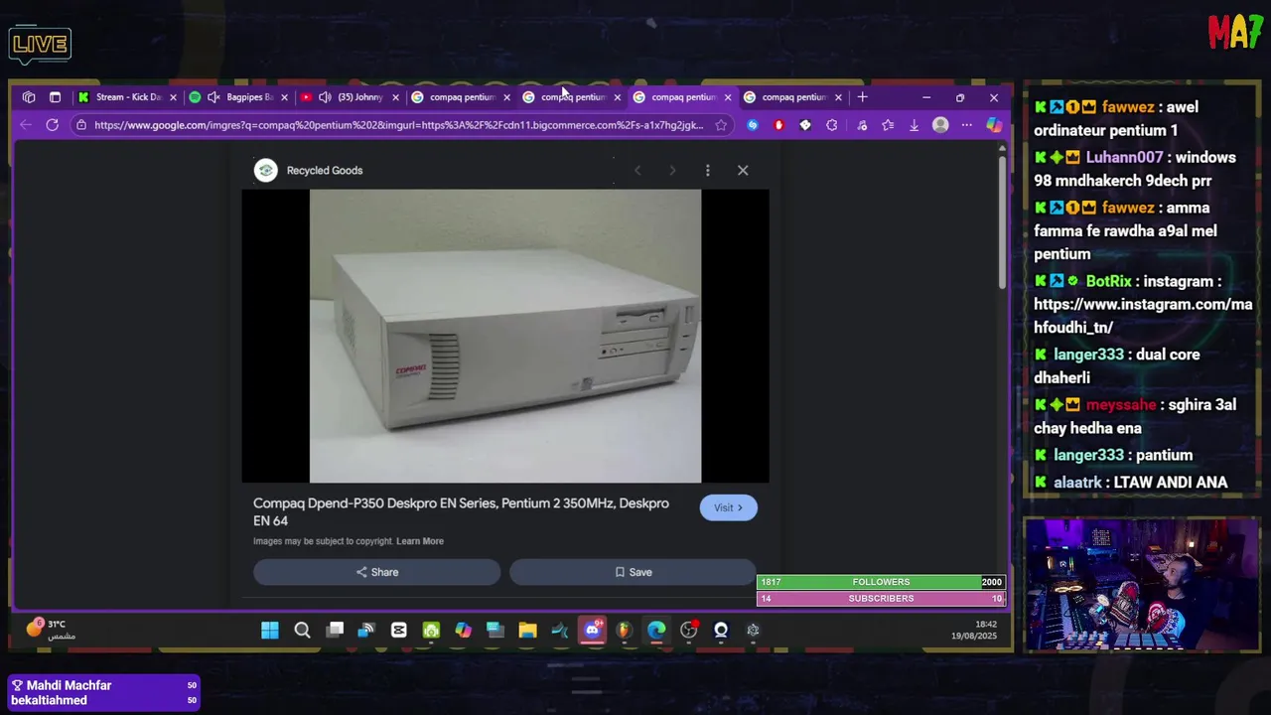1271x715 pixels.
Task: Open Windows Search from the taskbar
Action: (x=302, y=630)
